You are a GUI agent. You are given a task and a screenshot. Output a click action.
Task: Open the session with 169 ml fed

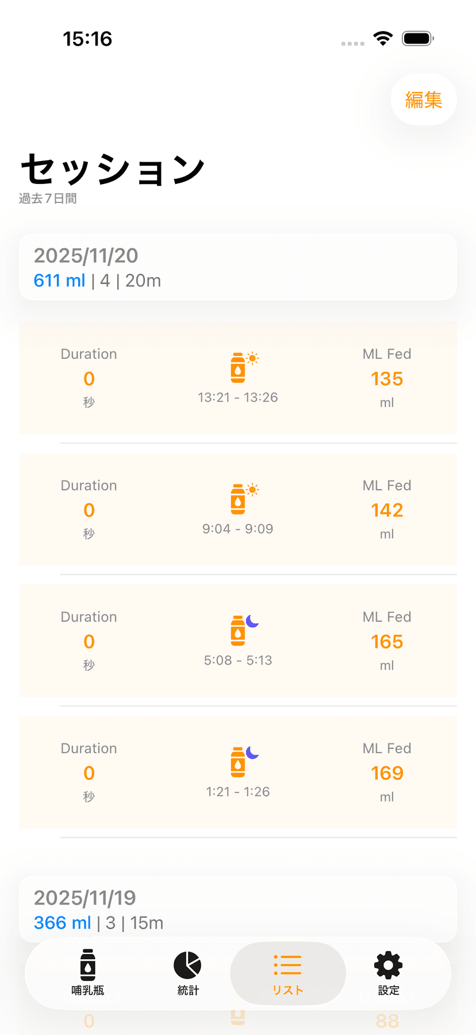click(x=387, y=773)
